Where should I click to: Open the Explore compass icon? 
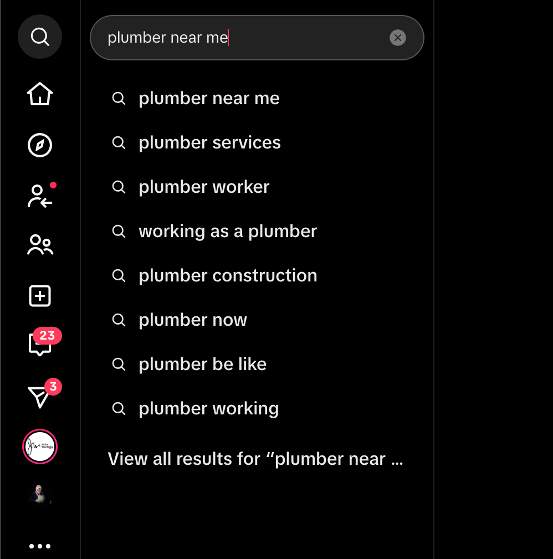(40, 145)
